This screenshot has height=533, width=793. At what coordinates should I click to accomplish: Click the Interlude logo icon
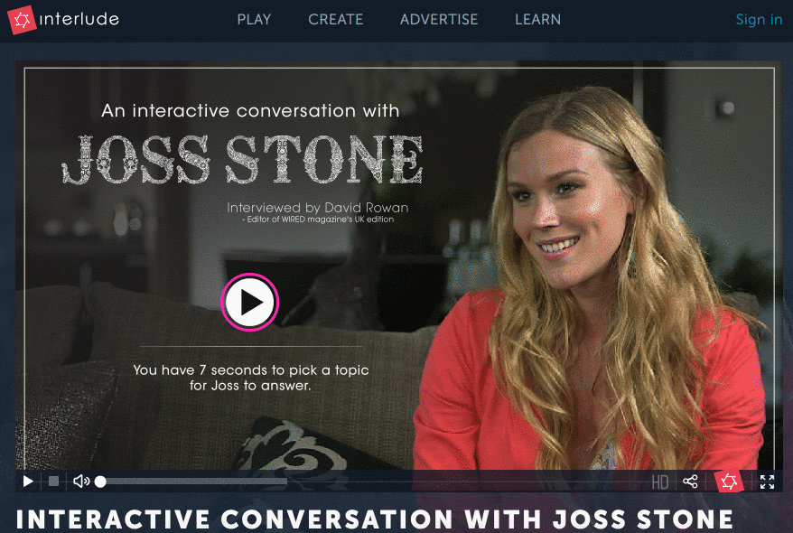tap(22, 20)
